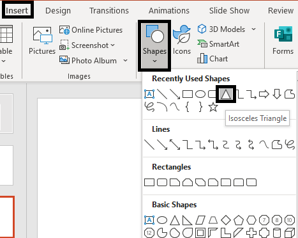Select the Can cylinder shape
This screenshot has width=298, height=238.
click(277, 233)
